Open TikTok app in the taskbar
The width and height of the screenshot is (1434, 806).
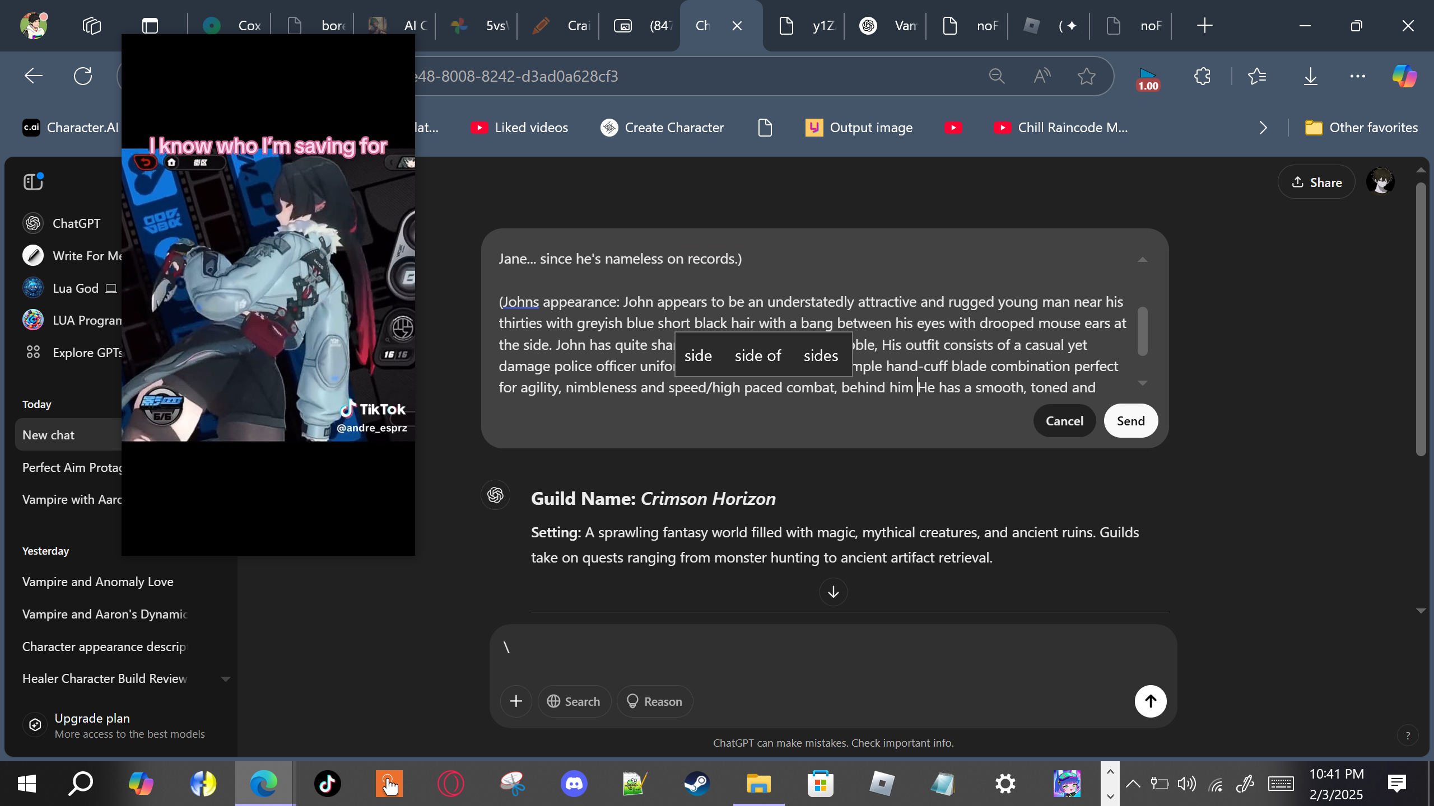tap(328, 784)
